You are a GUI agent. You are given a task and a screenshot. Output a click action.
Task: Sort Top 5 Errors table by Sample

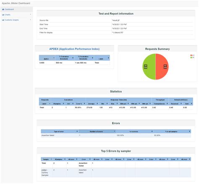point(47,159)
